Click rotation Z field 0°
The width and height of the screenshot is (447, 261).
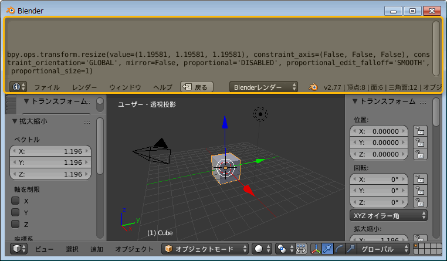(379, 202)
